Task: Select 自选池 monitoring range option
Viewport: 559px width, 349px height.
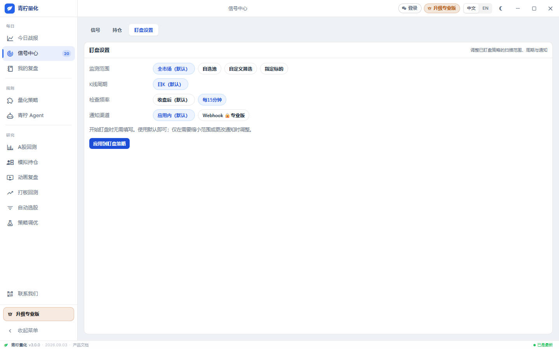Action: click(210, 69)
